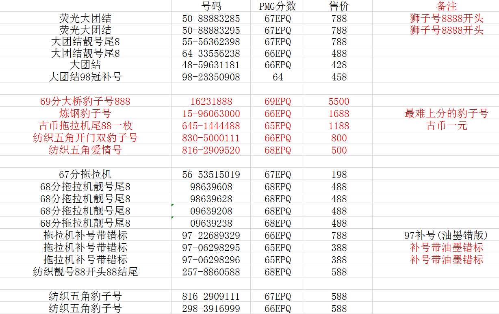The image size is (499, 314).
Task: Select the 纺织靓号88开头88结尾 cell
Action: 85,272
